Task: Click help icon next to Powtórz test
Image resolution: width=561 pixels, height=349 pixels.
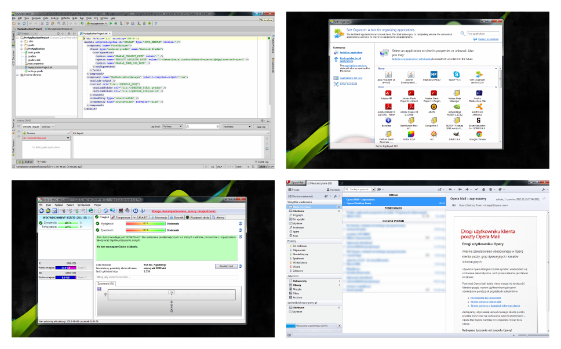Action: pyautogui.click(x=241, y=266)
